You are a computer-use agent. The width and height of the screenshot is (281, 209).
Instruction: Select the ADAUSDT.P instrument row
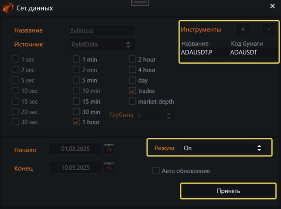point(229,52)
